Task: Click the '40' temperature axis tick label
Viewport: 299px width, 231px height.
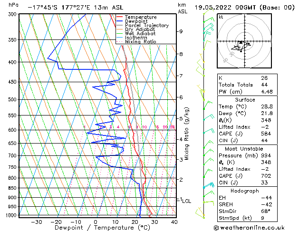Action: [x=174, y=222]
